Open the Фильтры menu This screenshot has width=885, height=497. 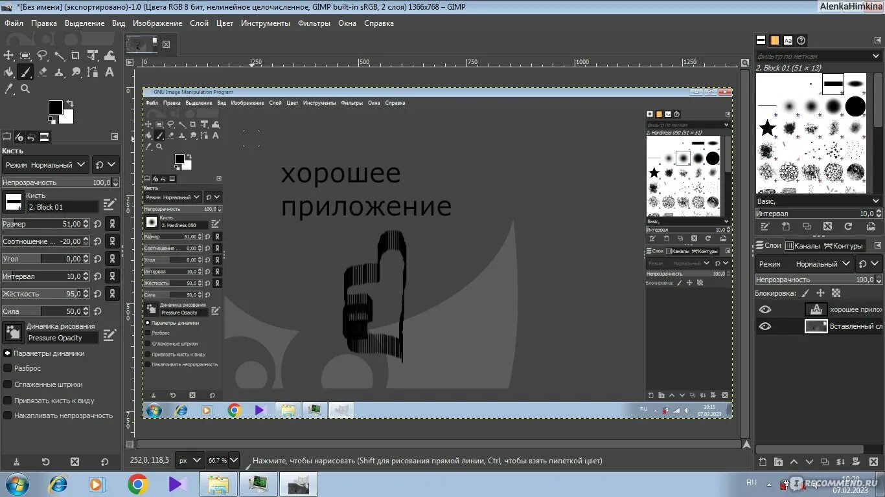(x=314, y=23)
